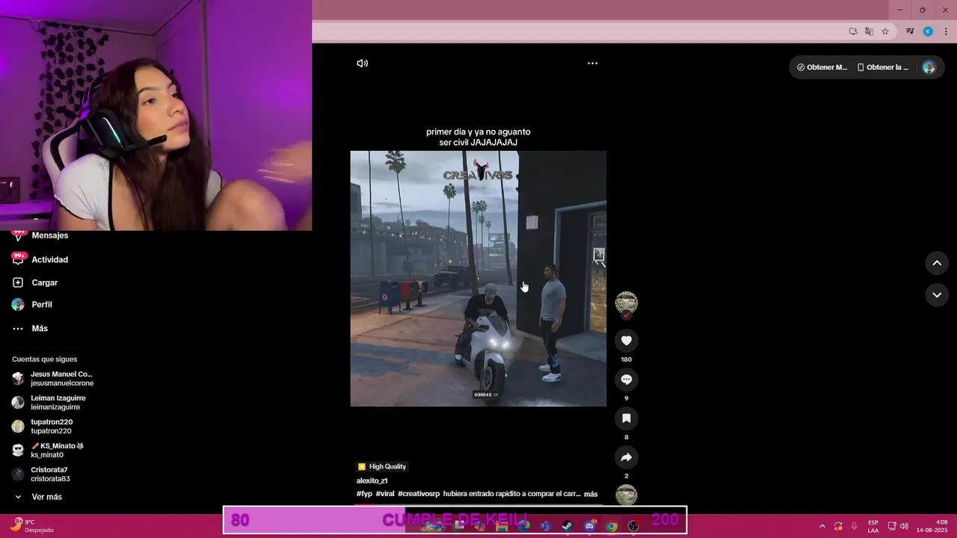Image resolution: width=957 pixels, height=538 pixels.
Task: Click the Actividad 99+ notification icon
Action: (x=18, y=259)
